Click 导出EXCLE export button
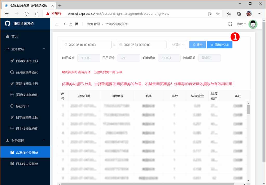Viewport: 266px width, 185px height. 220,45
